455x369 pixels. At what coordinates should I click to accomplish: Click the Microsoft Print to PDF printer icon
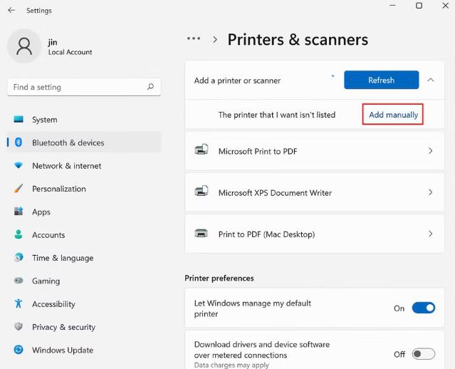tap(202, 150)
